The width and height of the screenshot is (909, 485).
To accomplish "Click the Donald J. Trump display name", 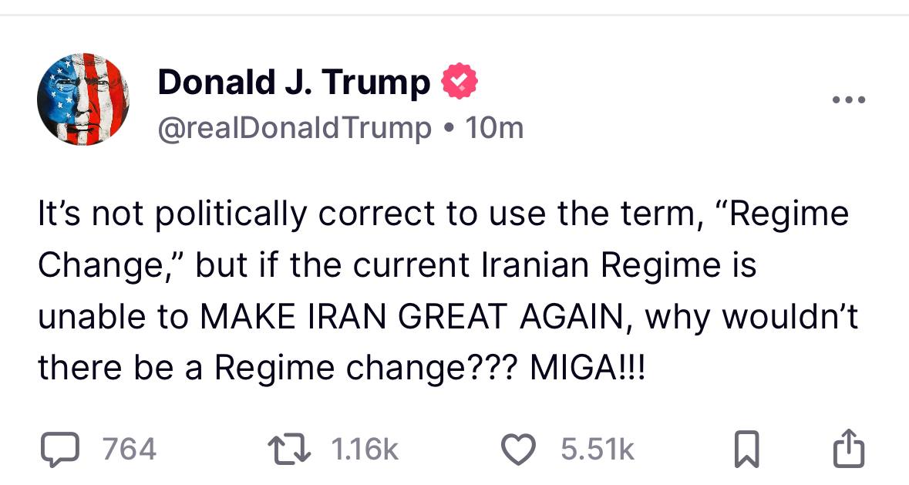I will tap(294, 82).
